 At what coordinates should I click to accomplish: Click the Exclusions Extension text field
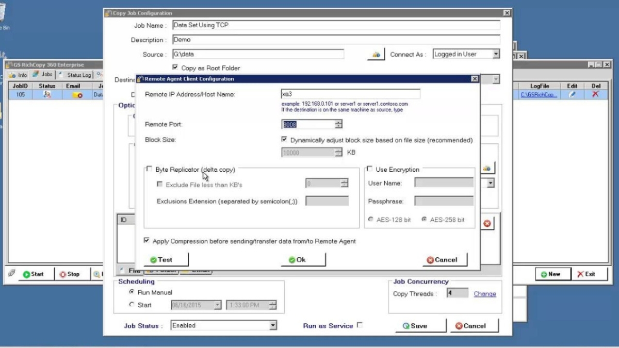pyautogui.click(x=327, y=201)
